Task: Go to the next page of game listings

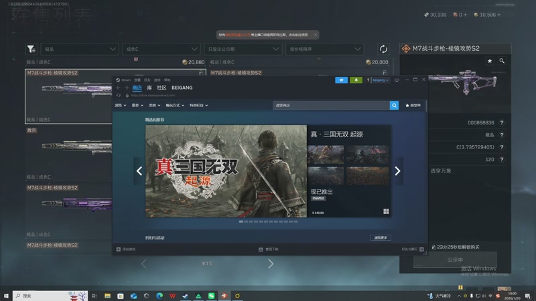Action: point(271,264)
